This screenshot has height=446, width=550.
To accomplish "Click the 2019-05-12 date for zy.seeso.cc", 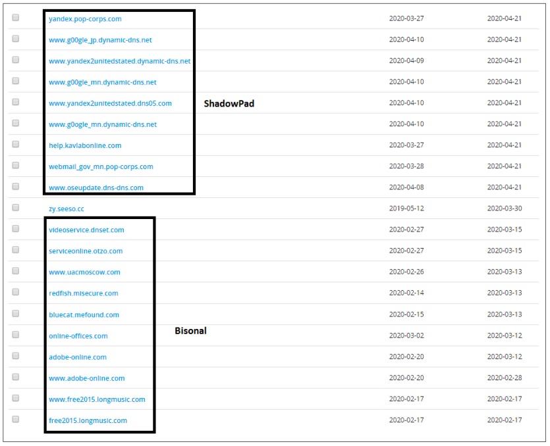I will pos(406,209).
